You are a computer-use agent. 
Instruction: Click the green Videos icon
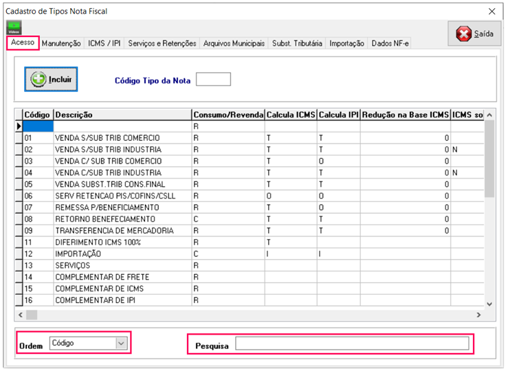[x=14, y=28]
